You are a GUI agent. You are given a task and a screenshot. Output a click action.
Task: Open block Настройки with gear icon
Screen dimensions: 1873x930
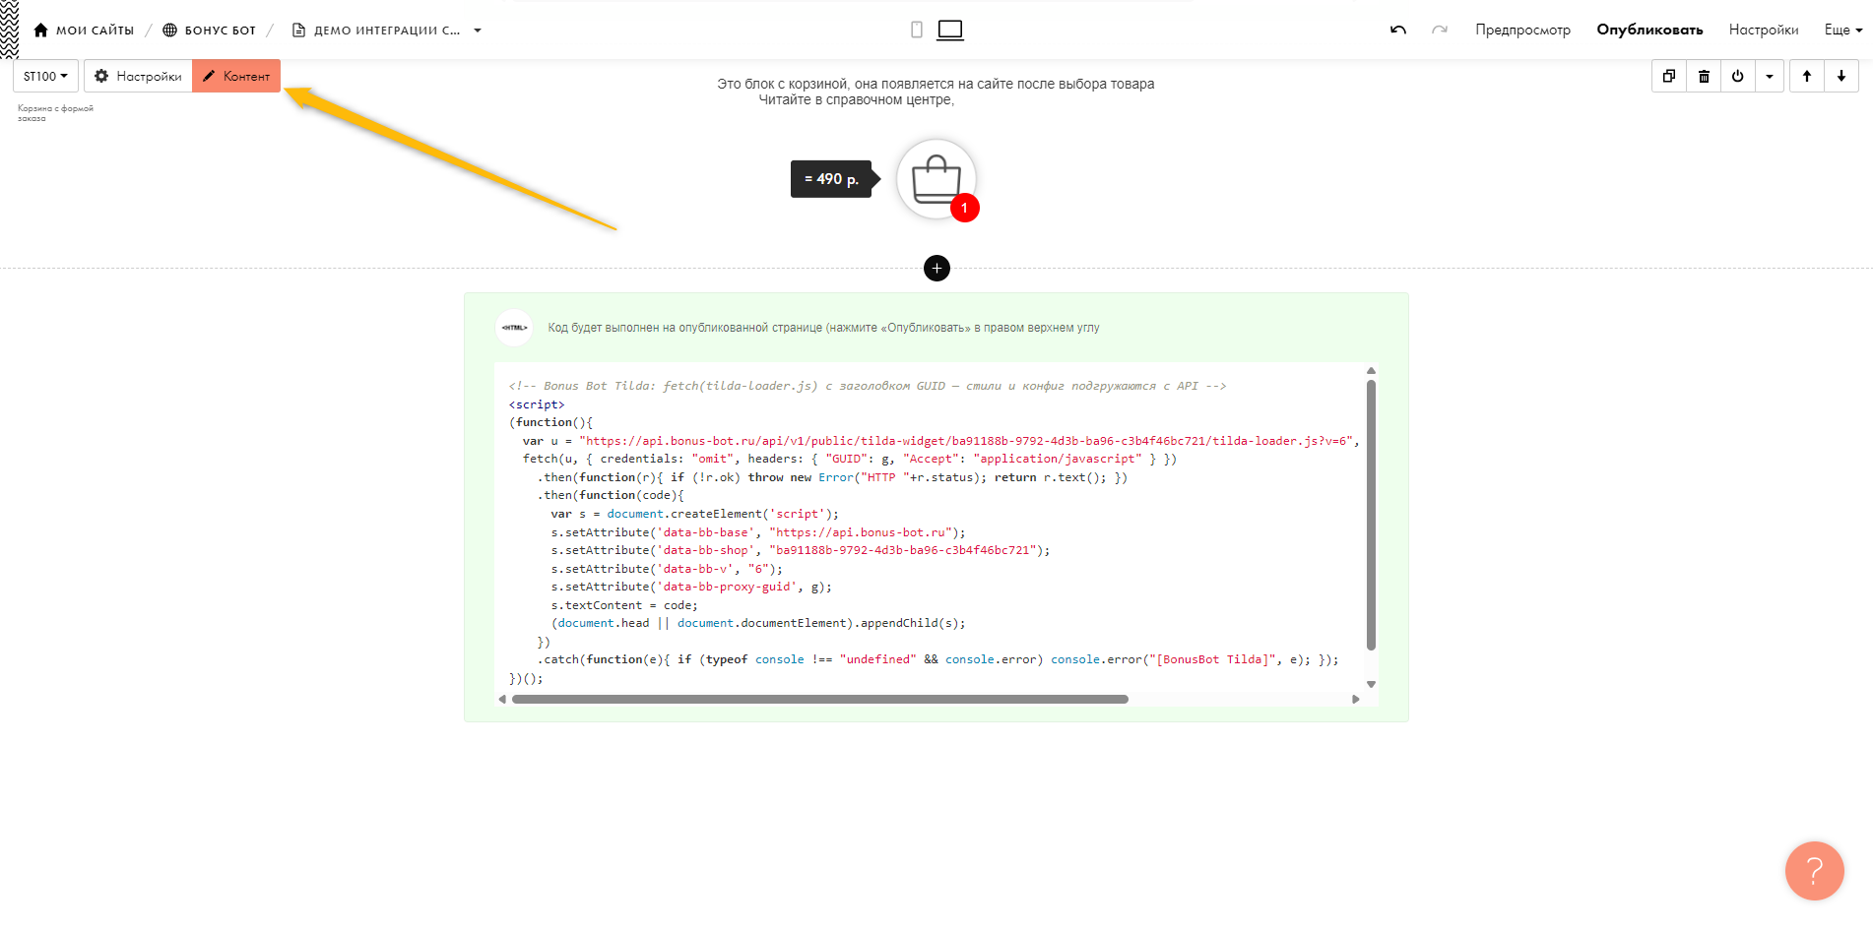[138, 76]
